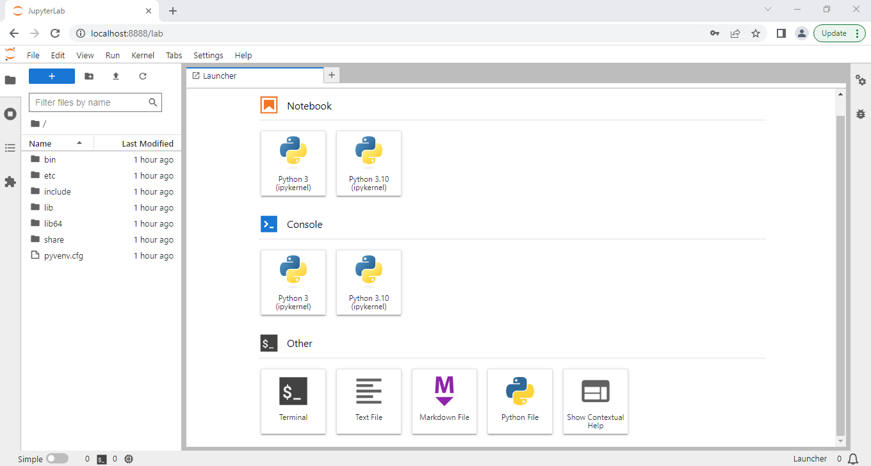871x466 pixels.
Task: Open the Property Inspector gears icon
Action: click(861, 80)
